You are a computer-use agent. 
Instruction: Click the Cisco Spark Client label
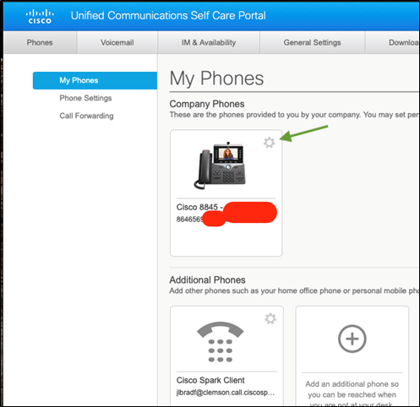210,380
